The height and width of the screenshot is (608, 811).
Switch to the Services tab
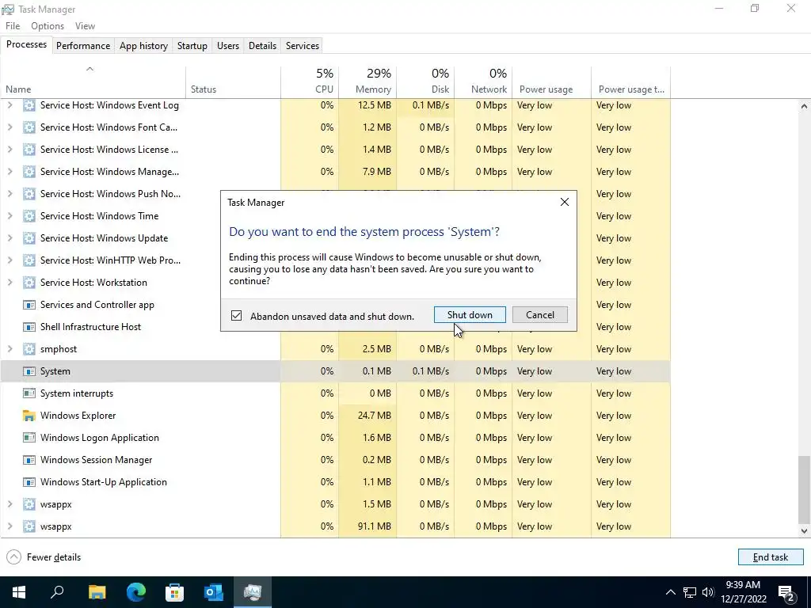(x=303, y=46)
